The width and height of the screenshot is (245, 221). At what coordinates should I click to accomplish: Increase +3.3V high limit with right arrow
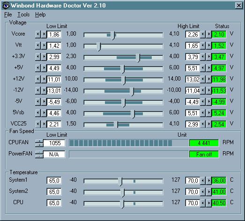[209, 57]
